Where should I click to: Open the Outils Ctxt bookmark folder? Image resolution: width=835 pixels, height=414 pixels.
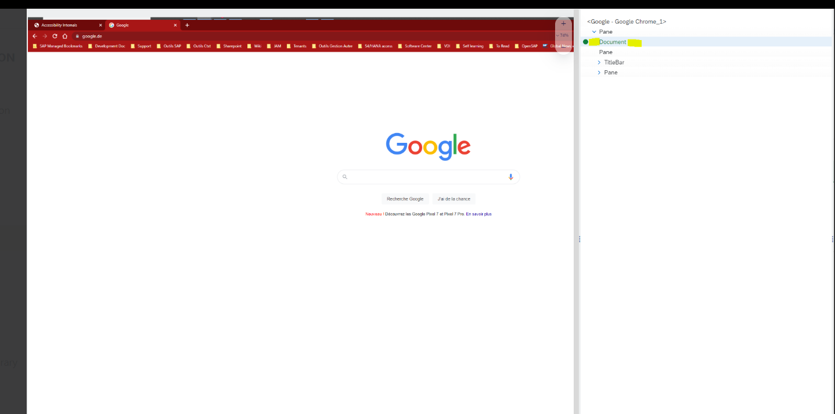click(x=199, y=46)
